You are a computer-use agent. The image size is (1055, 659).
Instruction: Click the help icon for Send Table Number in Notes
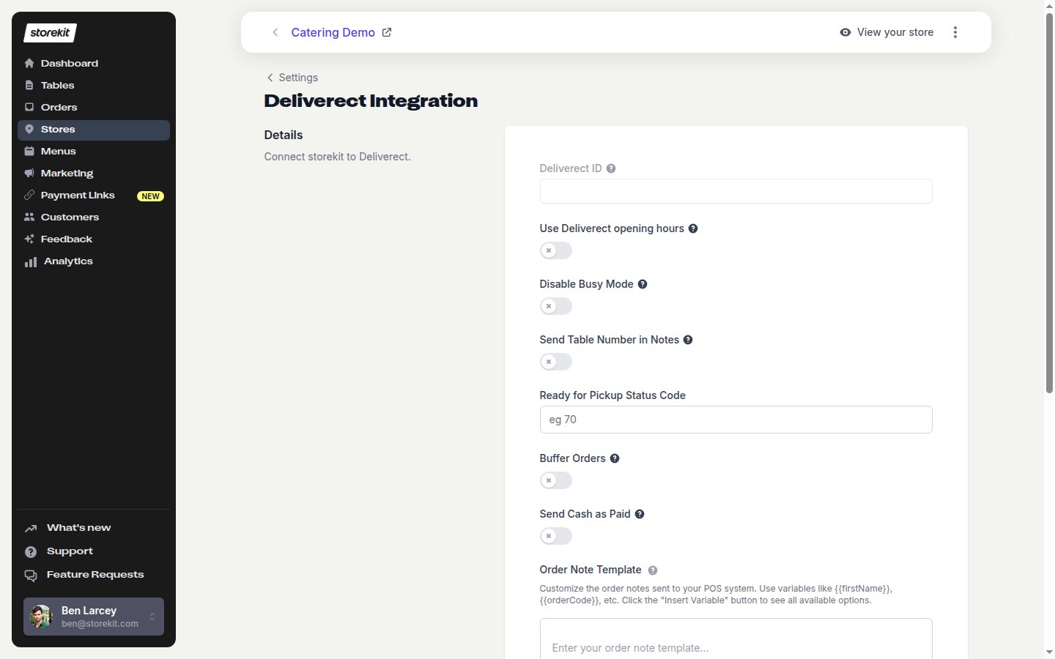pyautogui.click(x=688, y=340)
